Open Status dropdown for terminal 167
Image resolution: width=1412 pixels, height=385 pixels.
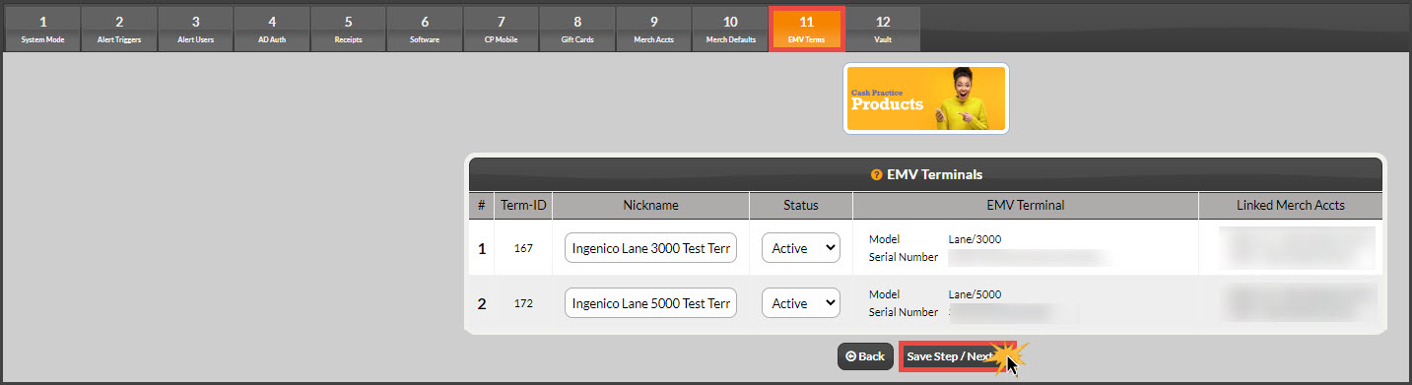tap(801, 248)
